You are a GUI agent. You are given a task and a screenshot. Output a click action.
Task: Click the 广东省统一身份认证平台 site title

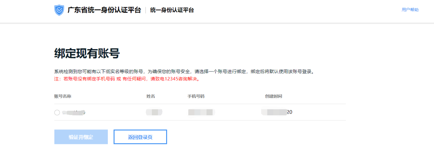point(104,10)
